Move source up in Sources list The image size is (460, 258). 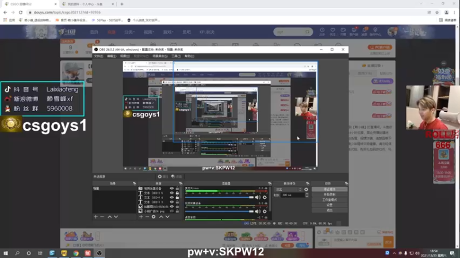161,217
